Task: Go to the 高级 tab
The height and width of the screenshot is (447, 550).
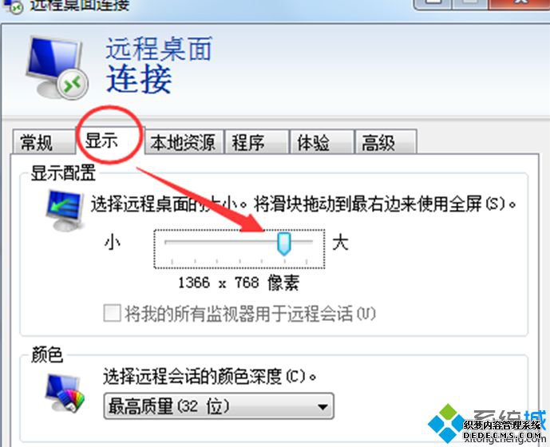Action: point(386,142)
